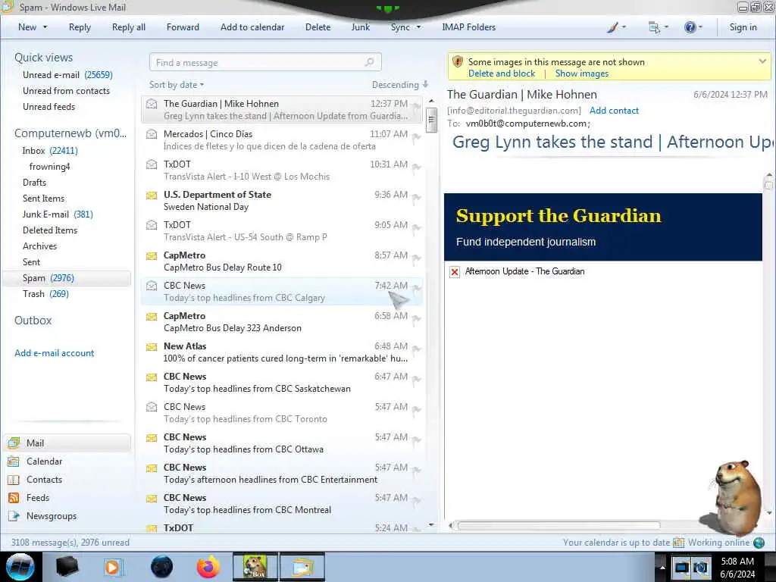Image resolution: width=776 pixels, height=582 pixels.
Task: Open the Feeds RSS icon
Action: point(14,498)
